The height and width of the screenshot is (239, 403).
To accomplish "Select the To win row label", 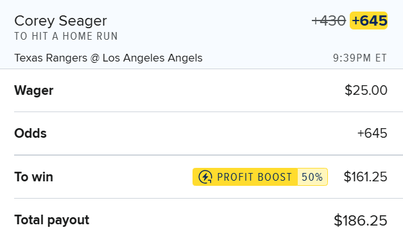I will tap(33, 177).
